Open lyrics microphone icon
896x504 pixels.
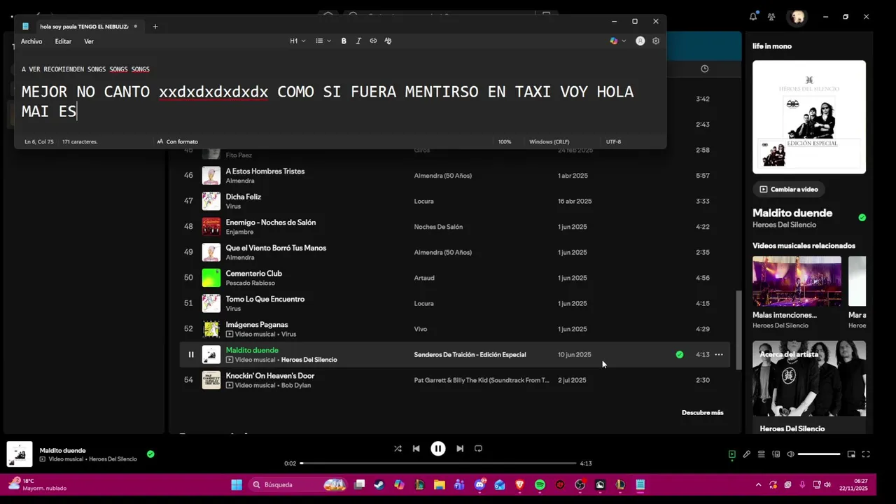746,454
